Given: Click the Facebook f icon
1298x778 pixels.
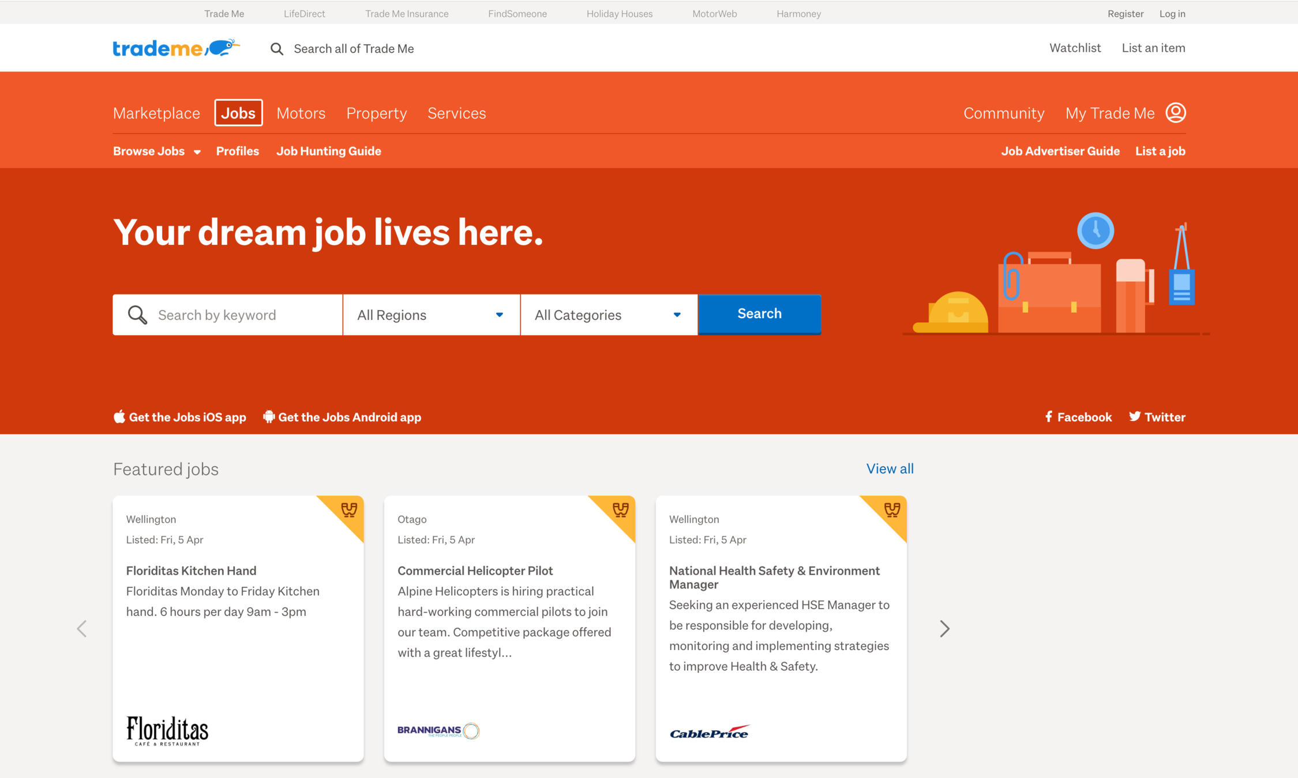Looking at the screenshot, I should 1048,417.
